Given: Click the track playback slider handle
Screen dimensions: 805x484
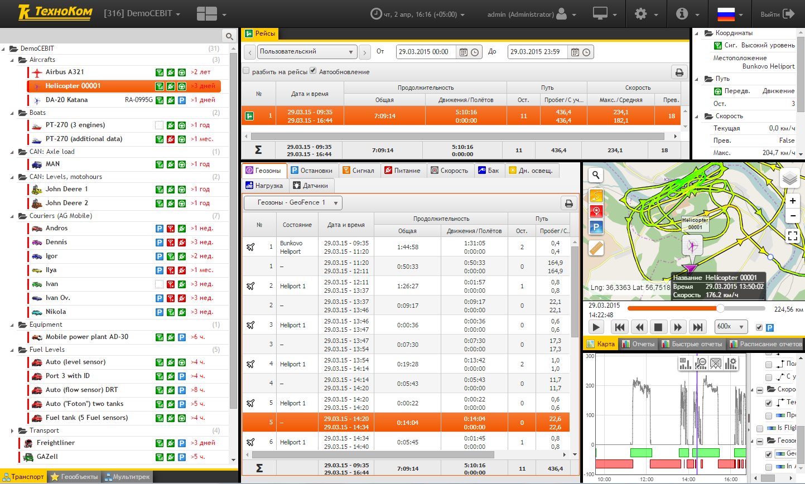Looking at the screenshot, I should tap(720, 308).
